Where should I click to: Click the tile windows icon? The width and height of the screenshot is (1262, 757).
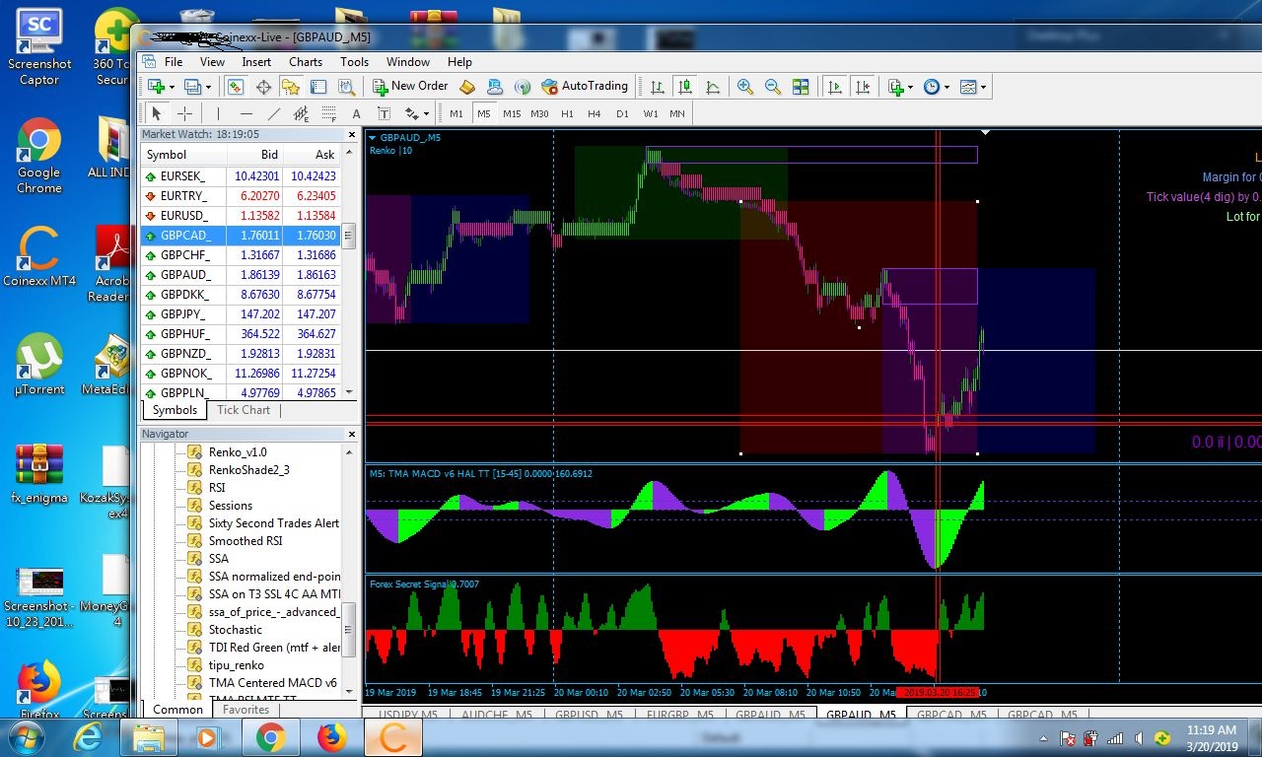click(801, 87)
